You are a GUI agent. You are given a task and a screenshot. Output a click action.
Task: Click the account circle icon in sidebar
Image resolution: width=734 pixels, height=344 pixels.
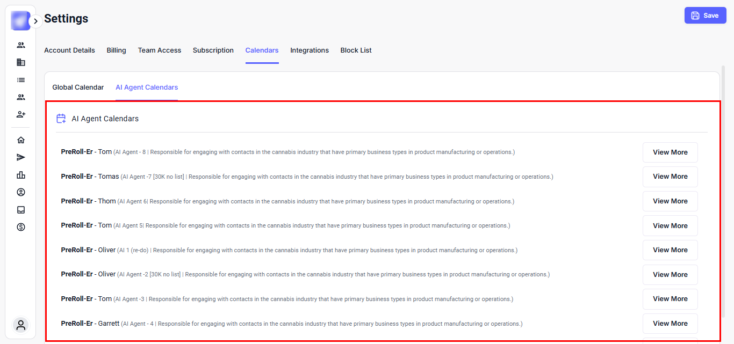tap(21, 192)
